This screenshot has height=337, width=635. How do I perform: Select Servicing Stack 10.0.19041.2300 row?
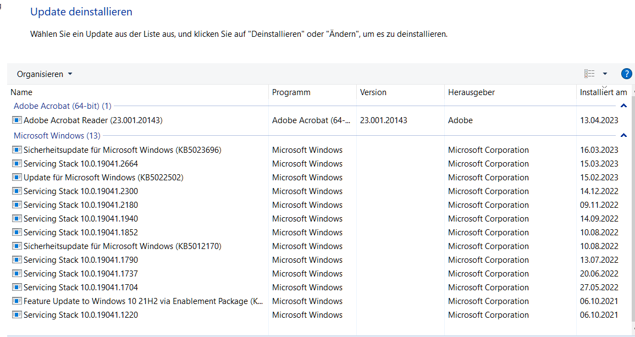[80, 191]
